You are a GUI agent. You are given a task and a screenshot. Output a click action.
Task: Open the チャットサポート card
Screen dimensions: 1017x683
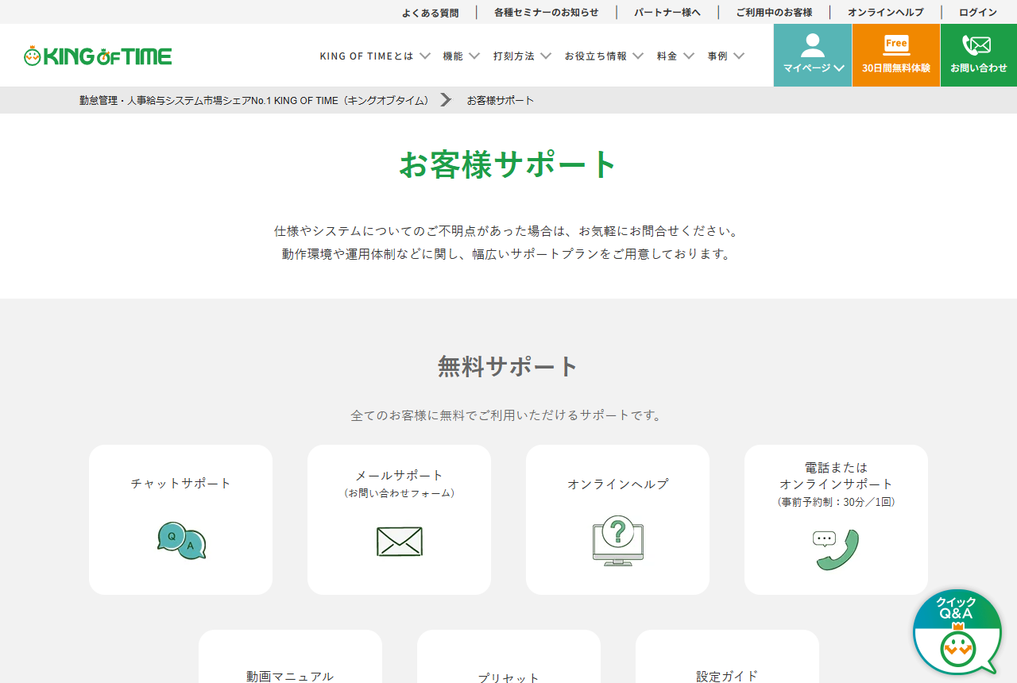pos(181,519)
